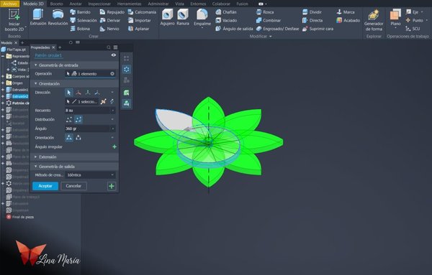Select the Bobina coil tool
Screen dimensions: 432x275
pyautogui.click(x=80, y=29)
